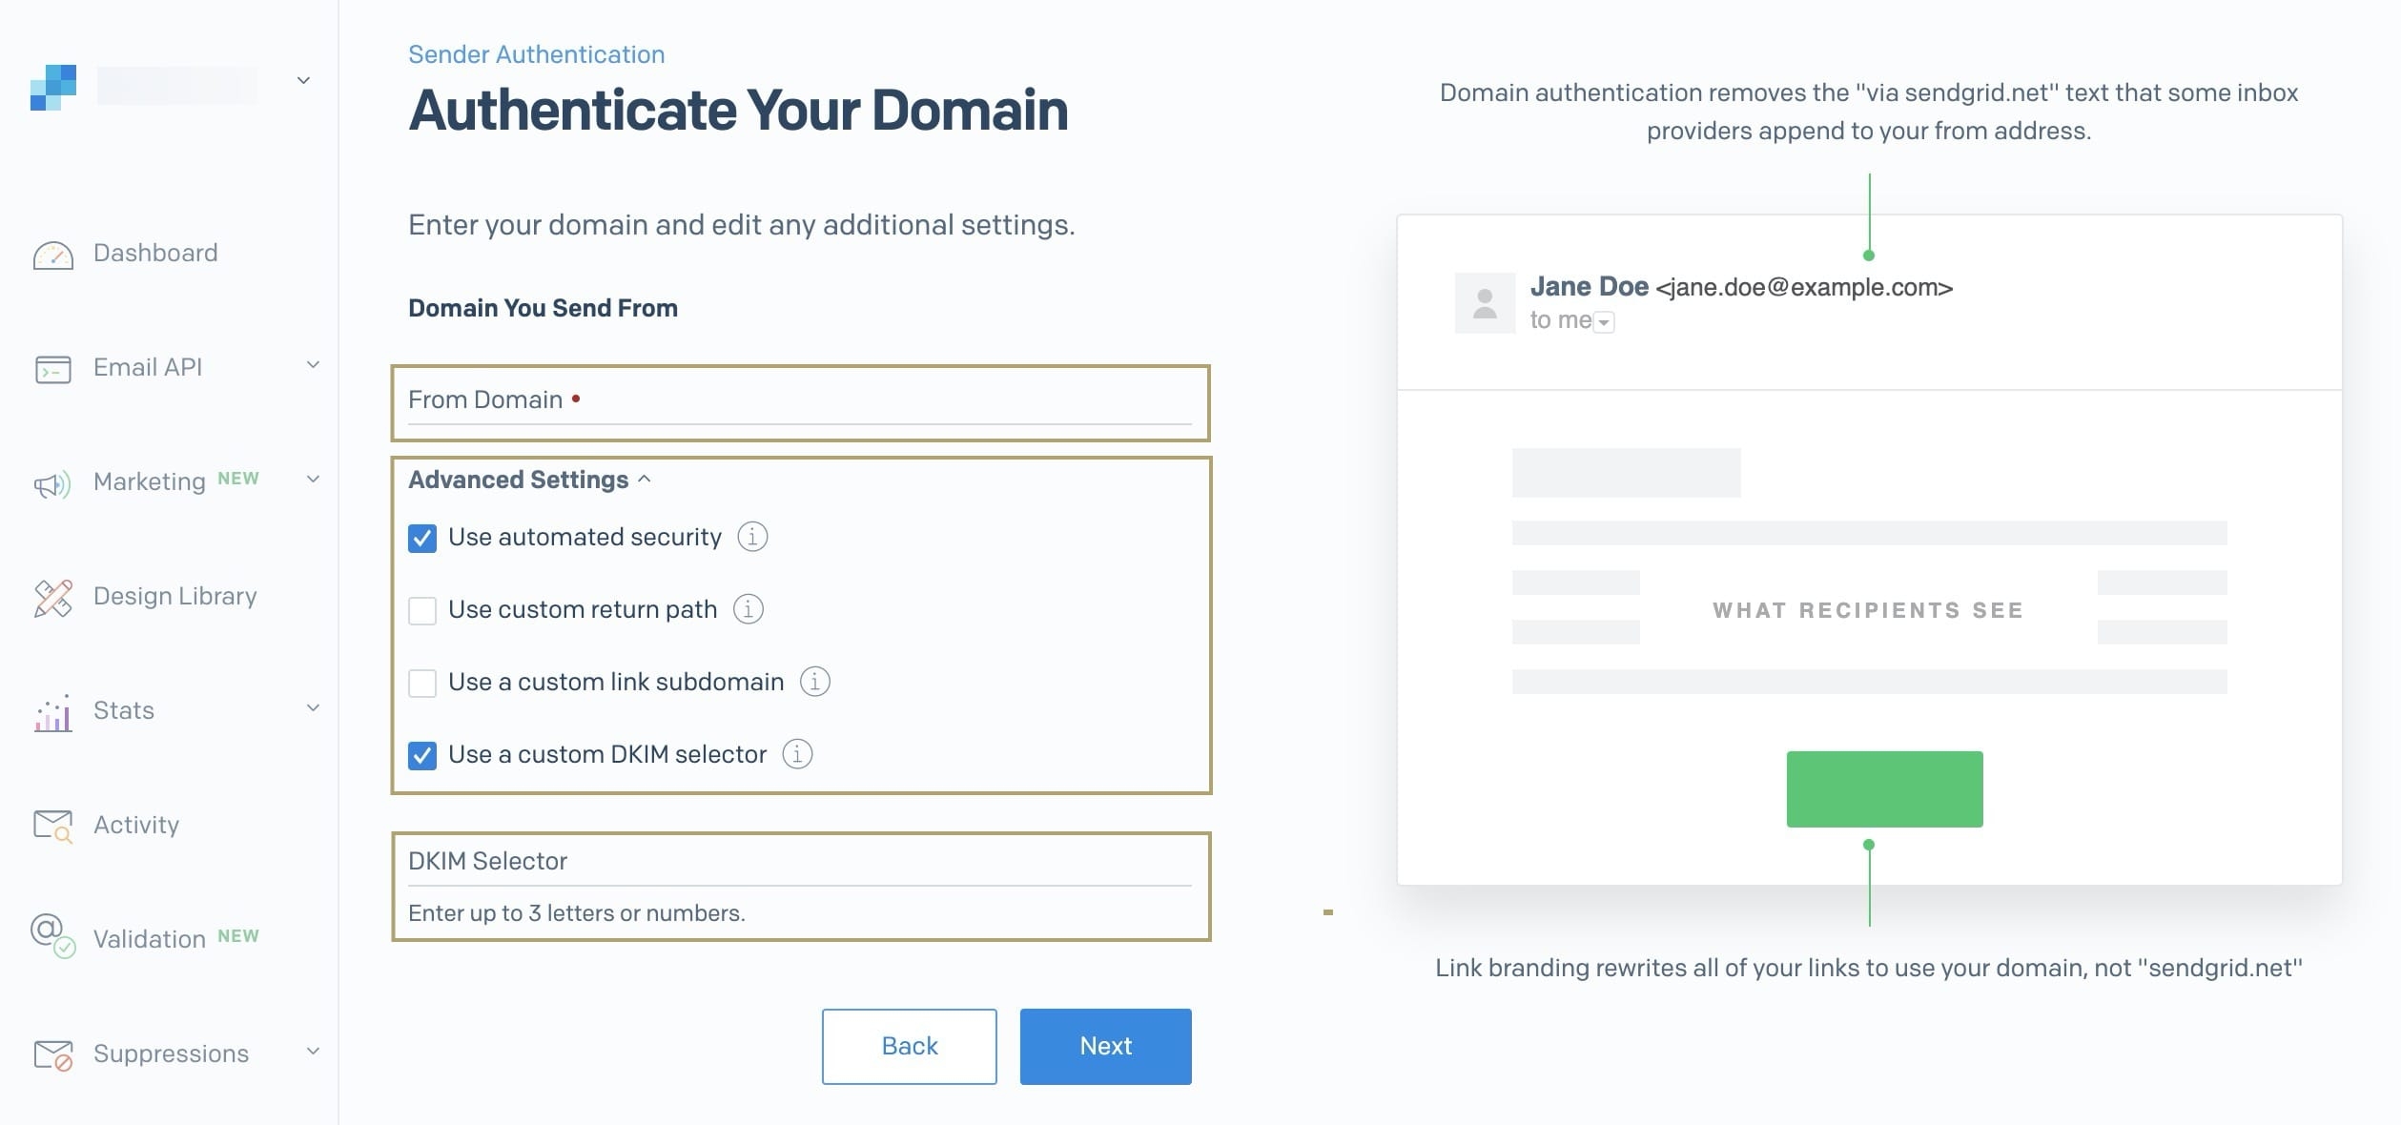
Task: Click the Next button
Action: pyautogui.click(x=1106, y=1047)
